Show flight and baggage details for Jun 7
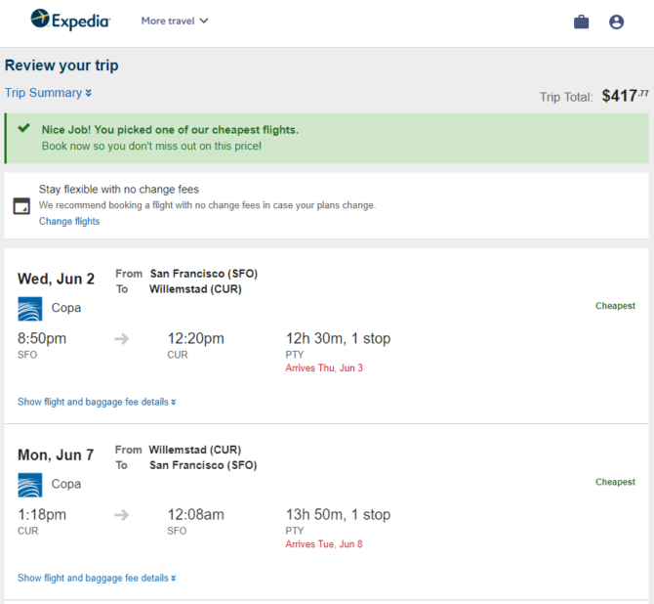Image resolution: width=654 pixels, height=604 pixels. coord(97,579)
